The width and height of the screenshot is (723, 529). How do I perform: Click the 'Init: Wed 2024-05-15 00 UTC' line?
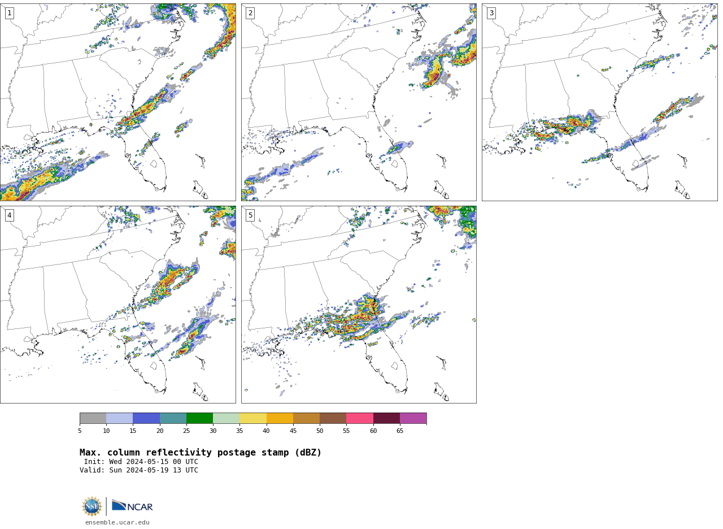click(x=141, y=462)
